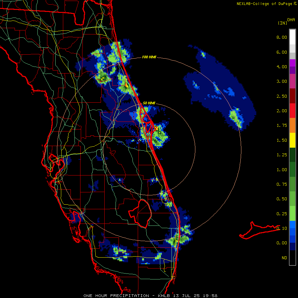Click the OHA product label
This screenshot has height=298, width=298.
point(291,20)
